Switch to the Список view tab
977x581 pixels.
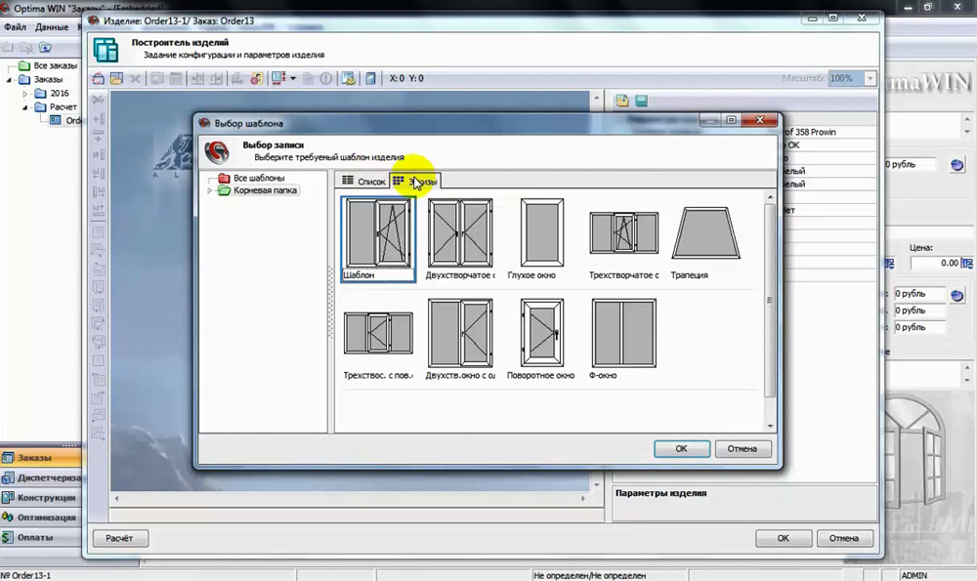tap(363, 182)
